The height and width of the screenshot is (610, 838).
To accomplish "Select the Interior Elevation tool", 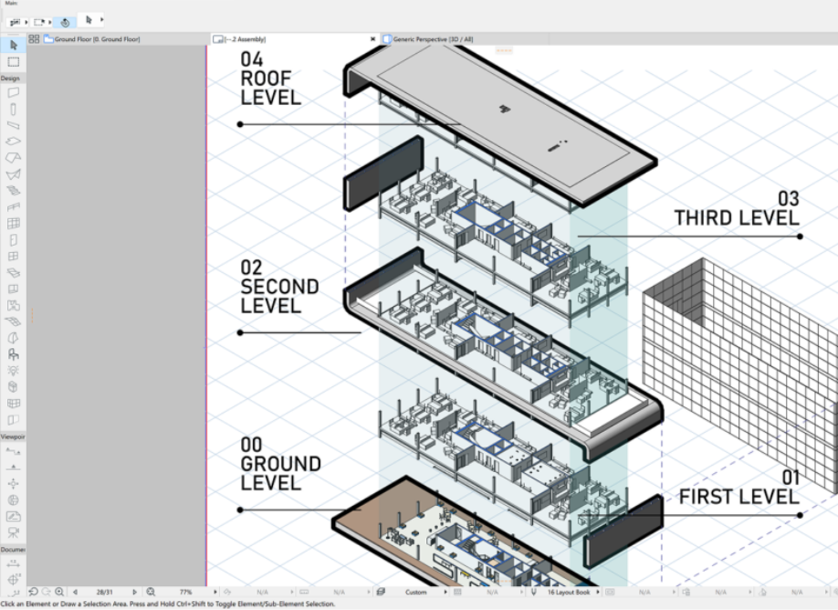I will pyautogui.click(x=14, y=483).
